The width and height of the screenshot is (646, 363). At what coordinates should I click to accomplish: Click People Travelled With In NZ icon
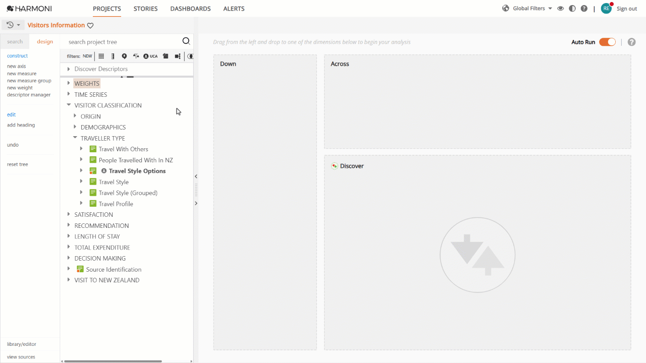[93, 160]
